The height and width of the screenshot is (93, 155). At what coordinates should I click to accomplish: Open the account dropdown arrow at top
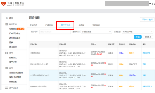[150, 4]
